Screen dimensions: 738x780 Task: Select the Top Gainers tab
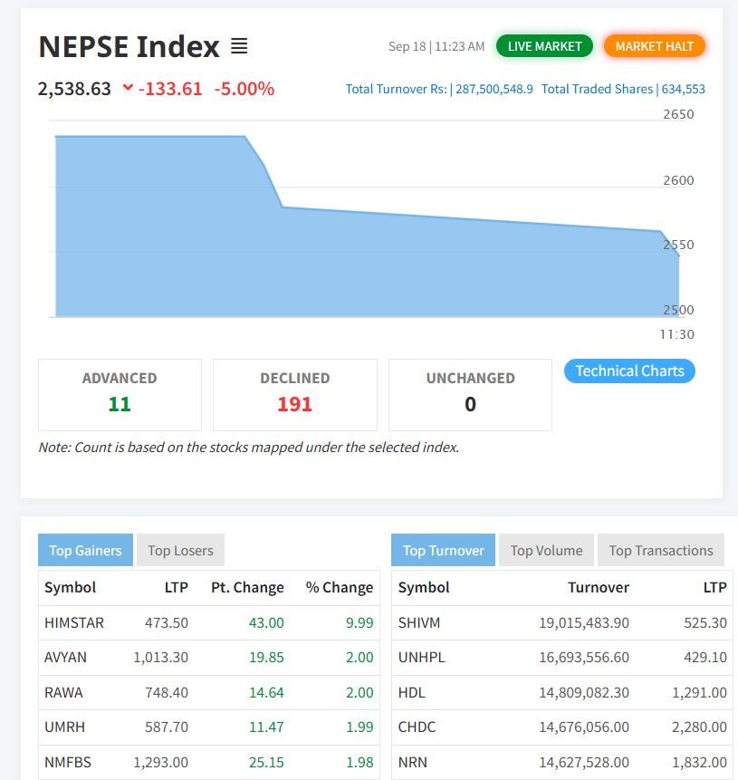(85, 550)
